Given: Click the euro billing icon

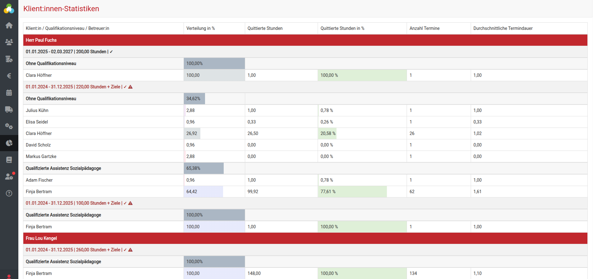Looking at the screenshot, I should (9, 76).
